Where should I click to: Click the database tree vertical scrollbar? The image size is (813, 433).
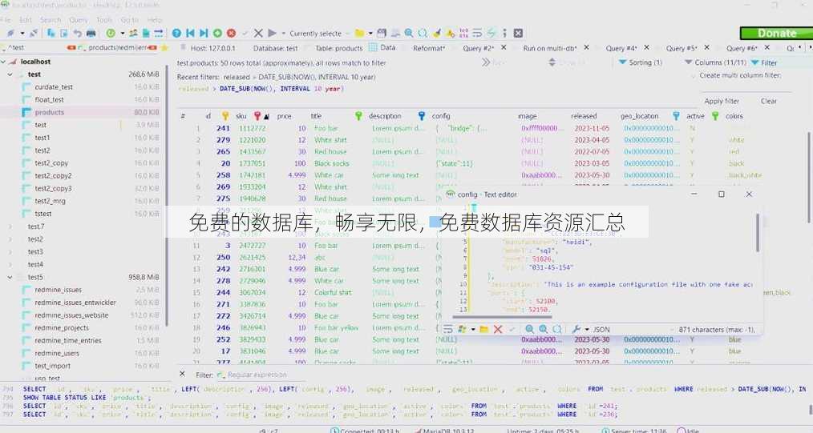pos(167,197)
